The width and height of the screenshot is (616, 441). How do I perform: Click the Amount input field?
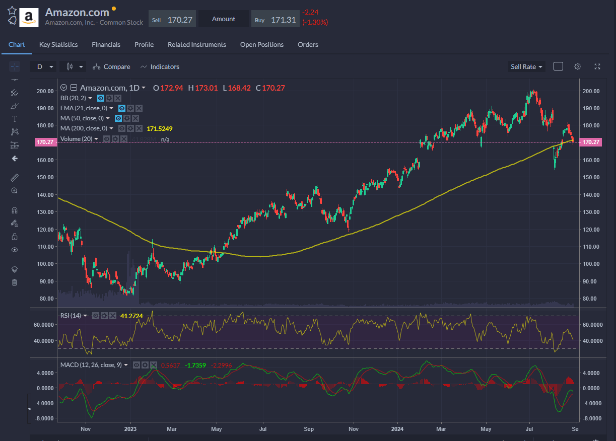(223, 19)
